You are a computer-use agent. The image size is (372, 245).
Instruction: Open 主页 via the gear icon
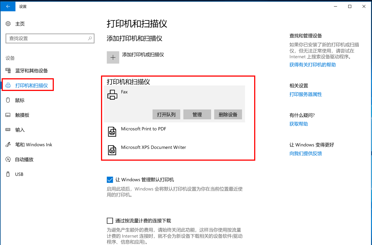coord(8,24)
